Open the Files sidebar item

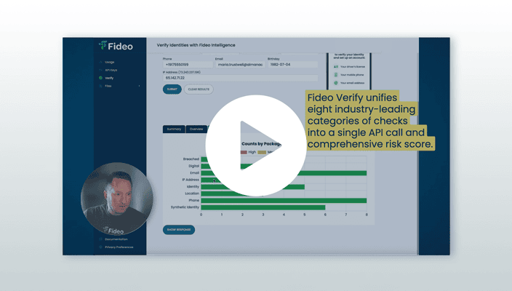pos(108,86)
